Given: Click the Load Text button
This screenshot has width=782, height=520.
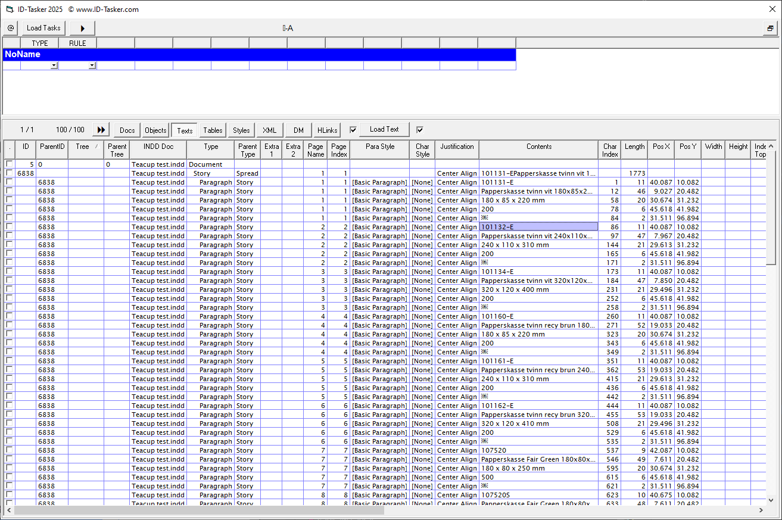Looking at the screenshot, I should [384, 129].
